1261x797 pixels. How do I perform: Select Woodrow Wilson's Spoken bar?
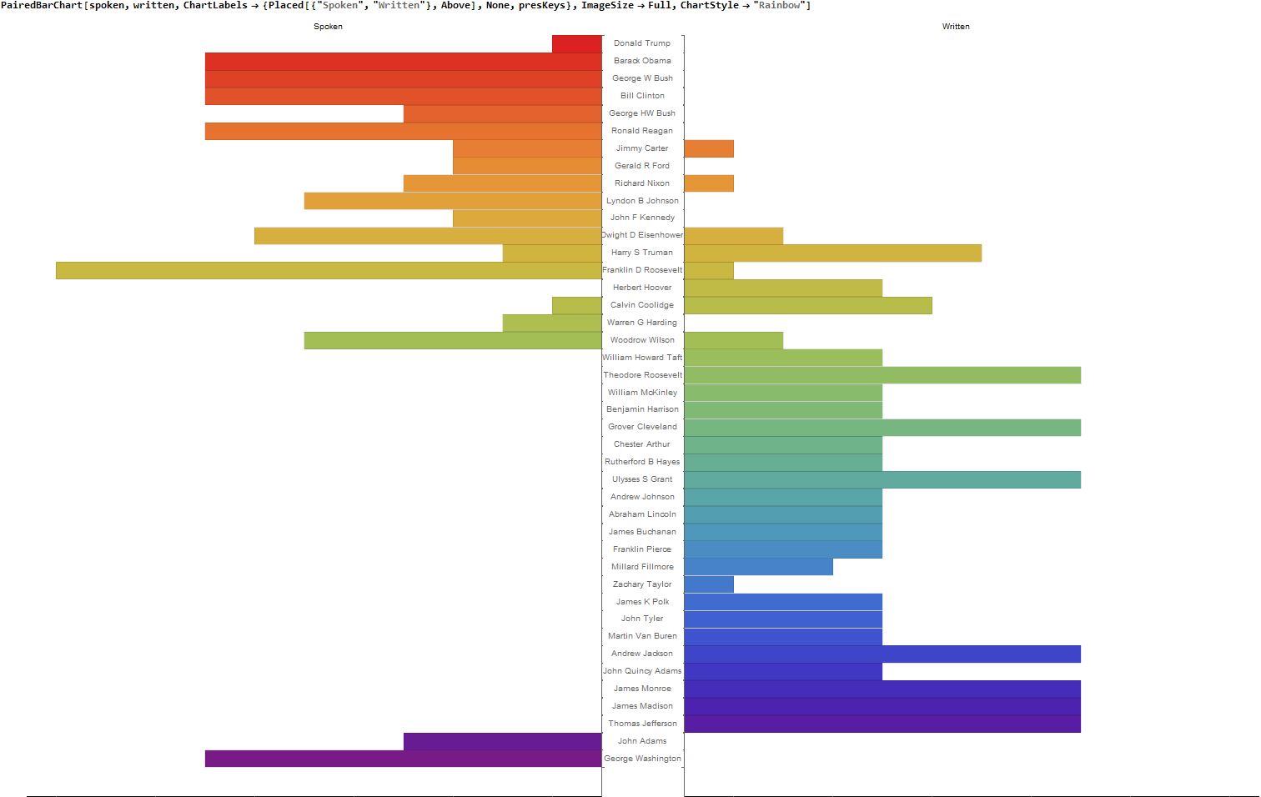(x=453, y=340)
